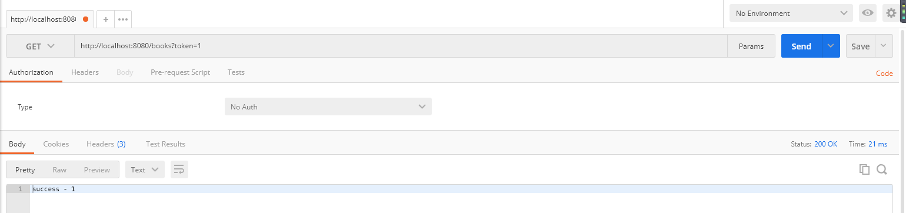Expand the Send button arrow options

pyautogui.click(x=831, y=46)
